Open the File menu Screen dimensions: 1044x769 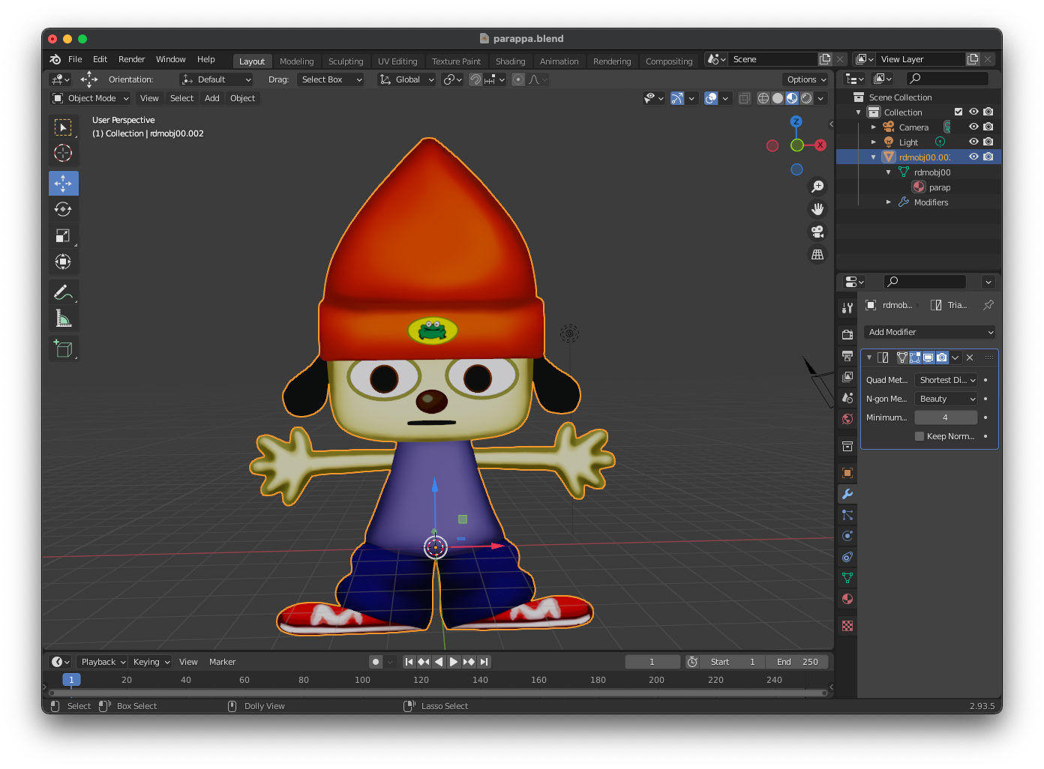75,59
